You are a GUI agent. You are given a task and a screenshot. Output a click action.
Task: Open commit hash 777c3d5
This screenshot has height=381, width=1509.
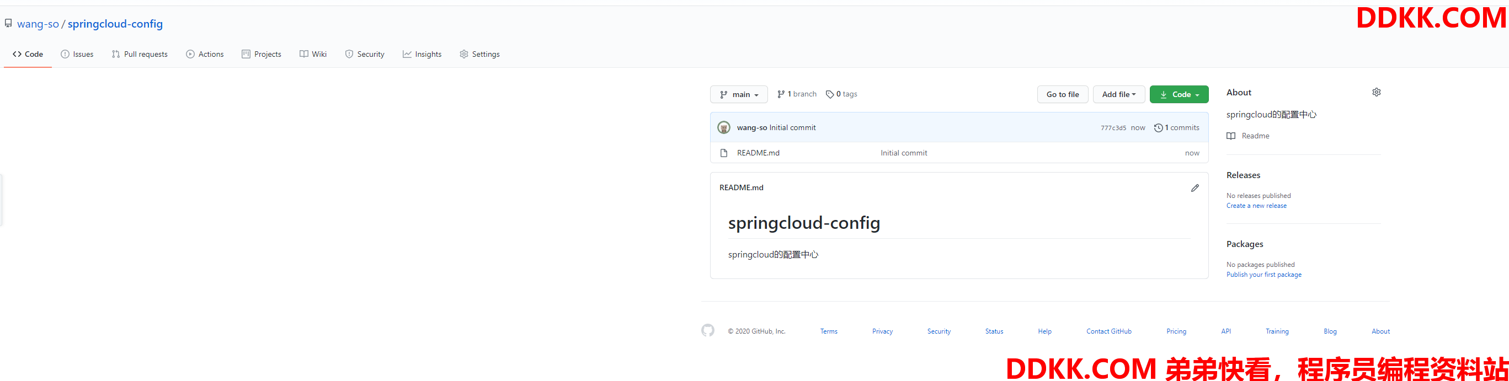(1113, 127)
